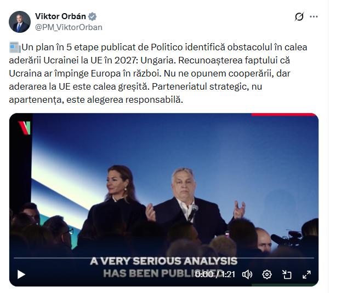Image resolution: width=341 pixels, height=293 pixels.
Task: Open the Grok explain icon beside post
Action: coord(299,16)
